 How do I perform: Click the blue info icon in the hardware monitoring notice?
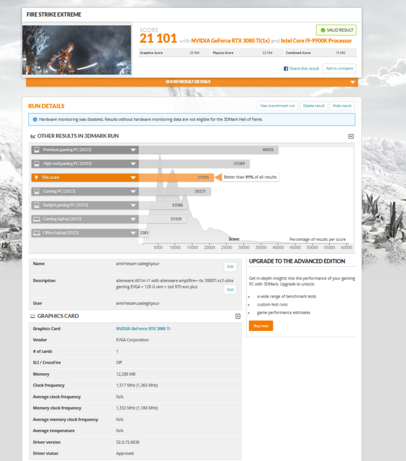pos(34,119)
